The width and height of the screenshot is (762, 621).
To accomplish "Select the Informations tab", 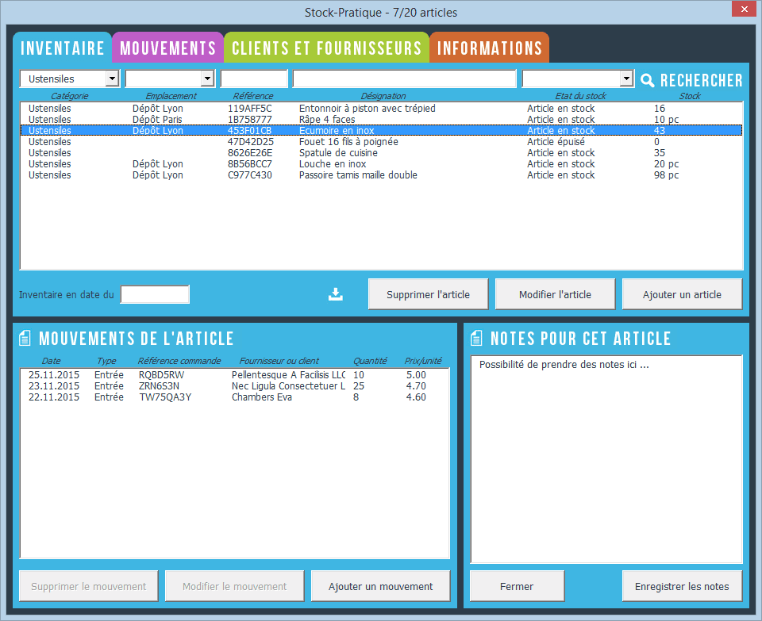I will tap(490, 48).
